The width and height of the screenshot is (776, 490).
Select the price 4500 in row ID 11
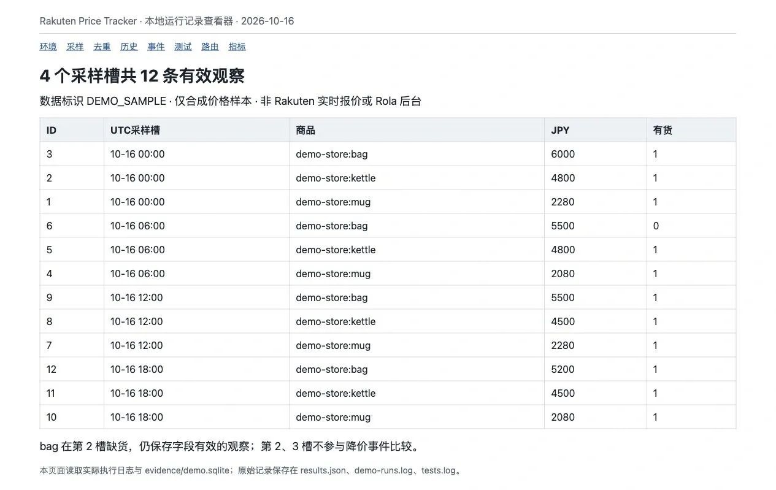pyautogui.click(x=563, y=393)
